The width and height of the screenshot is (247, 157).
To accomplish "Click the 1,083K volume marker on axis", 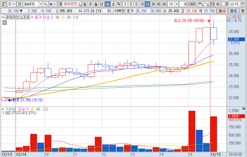I will tap(236, 116).
